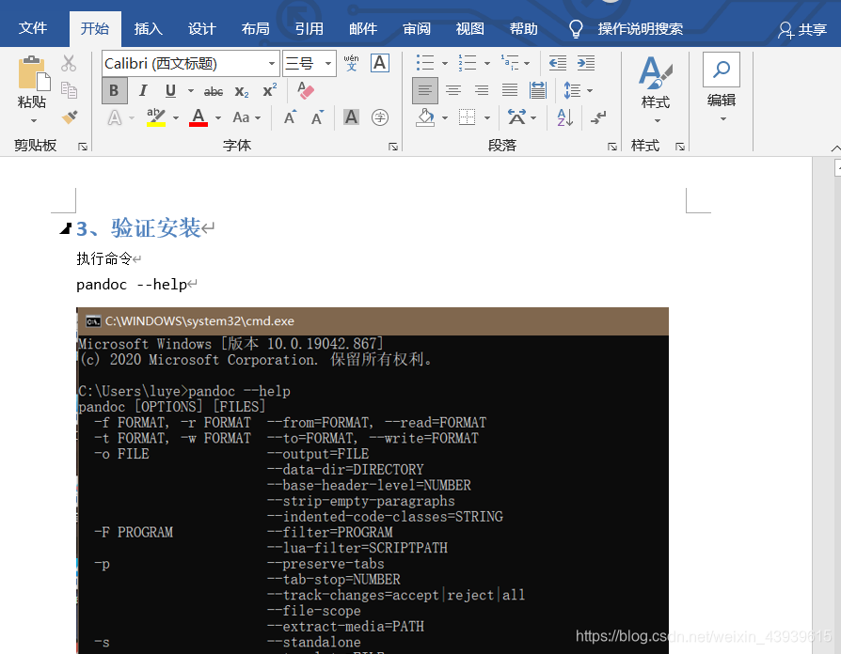Open clipboard pane launcher in 剪贴板
The height and width of the screenshot is (654, 841).
click(x=83, y=147)
